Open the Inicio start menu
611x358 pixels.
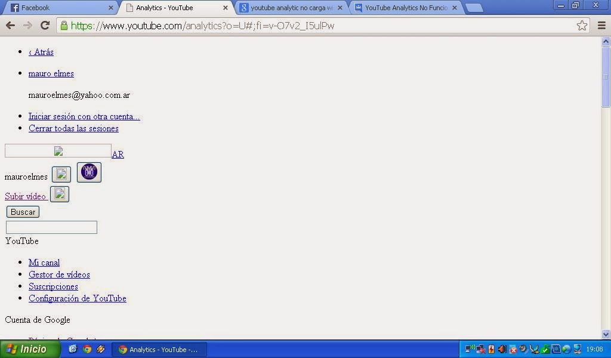(x=30, y=349)
